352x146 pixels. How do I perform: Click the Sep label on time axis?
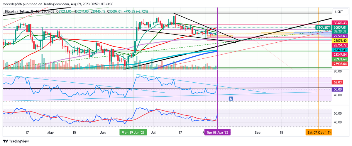(x=258, y=133)
